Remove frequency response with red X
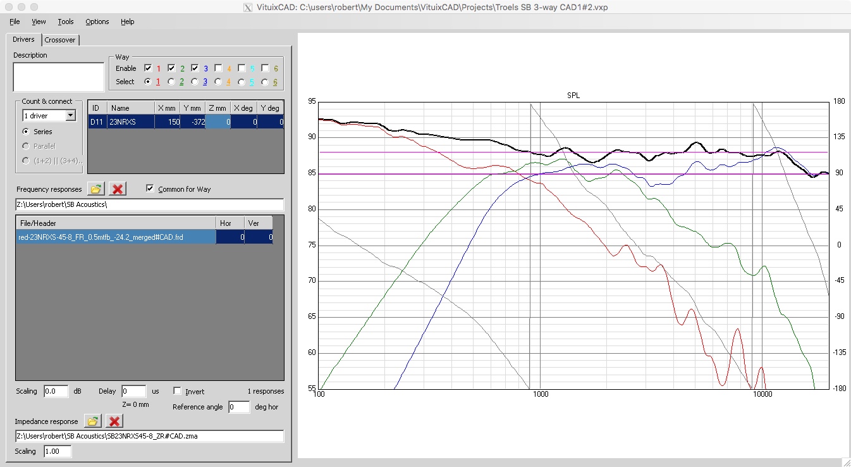Viewport: 851px width, 467px height. tap(117, 189)
